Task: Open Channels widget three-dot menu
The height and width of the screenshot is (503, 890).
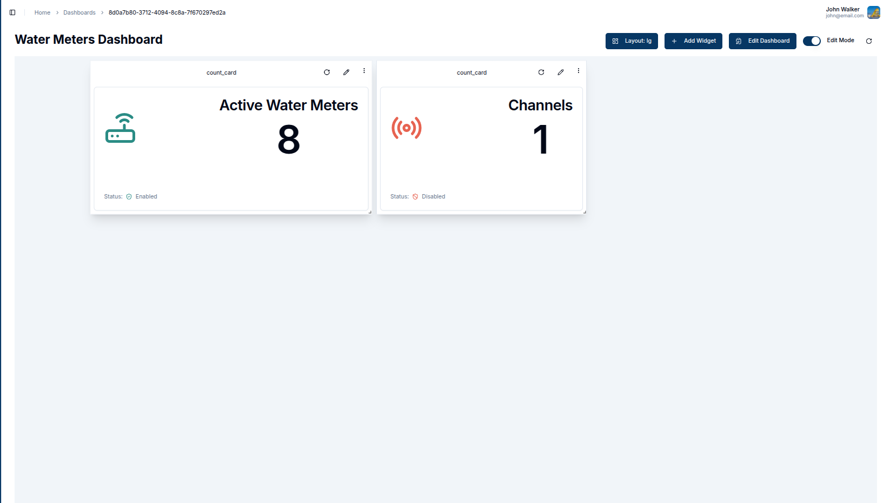Action: (x=578, y=71)
